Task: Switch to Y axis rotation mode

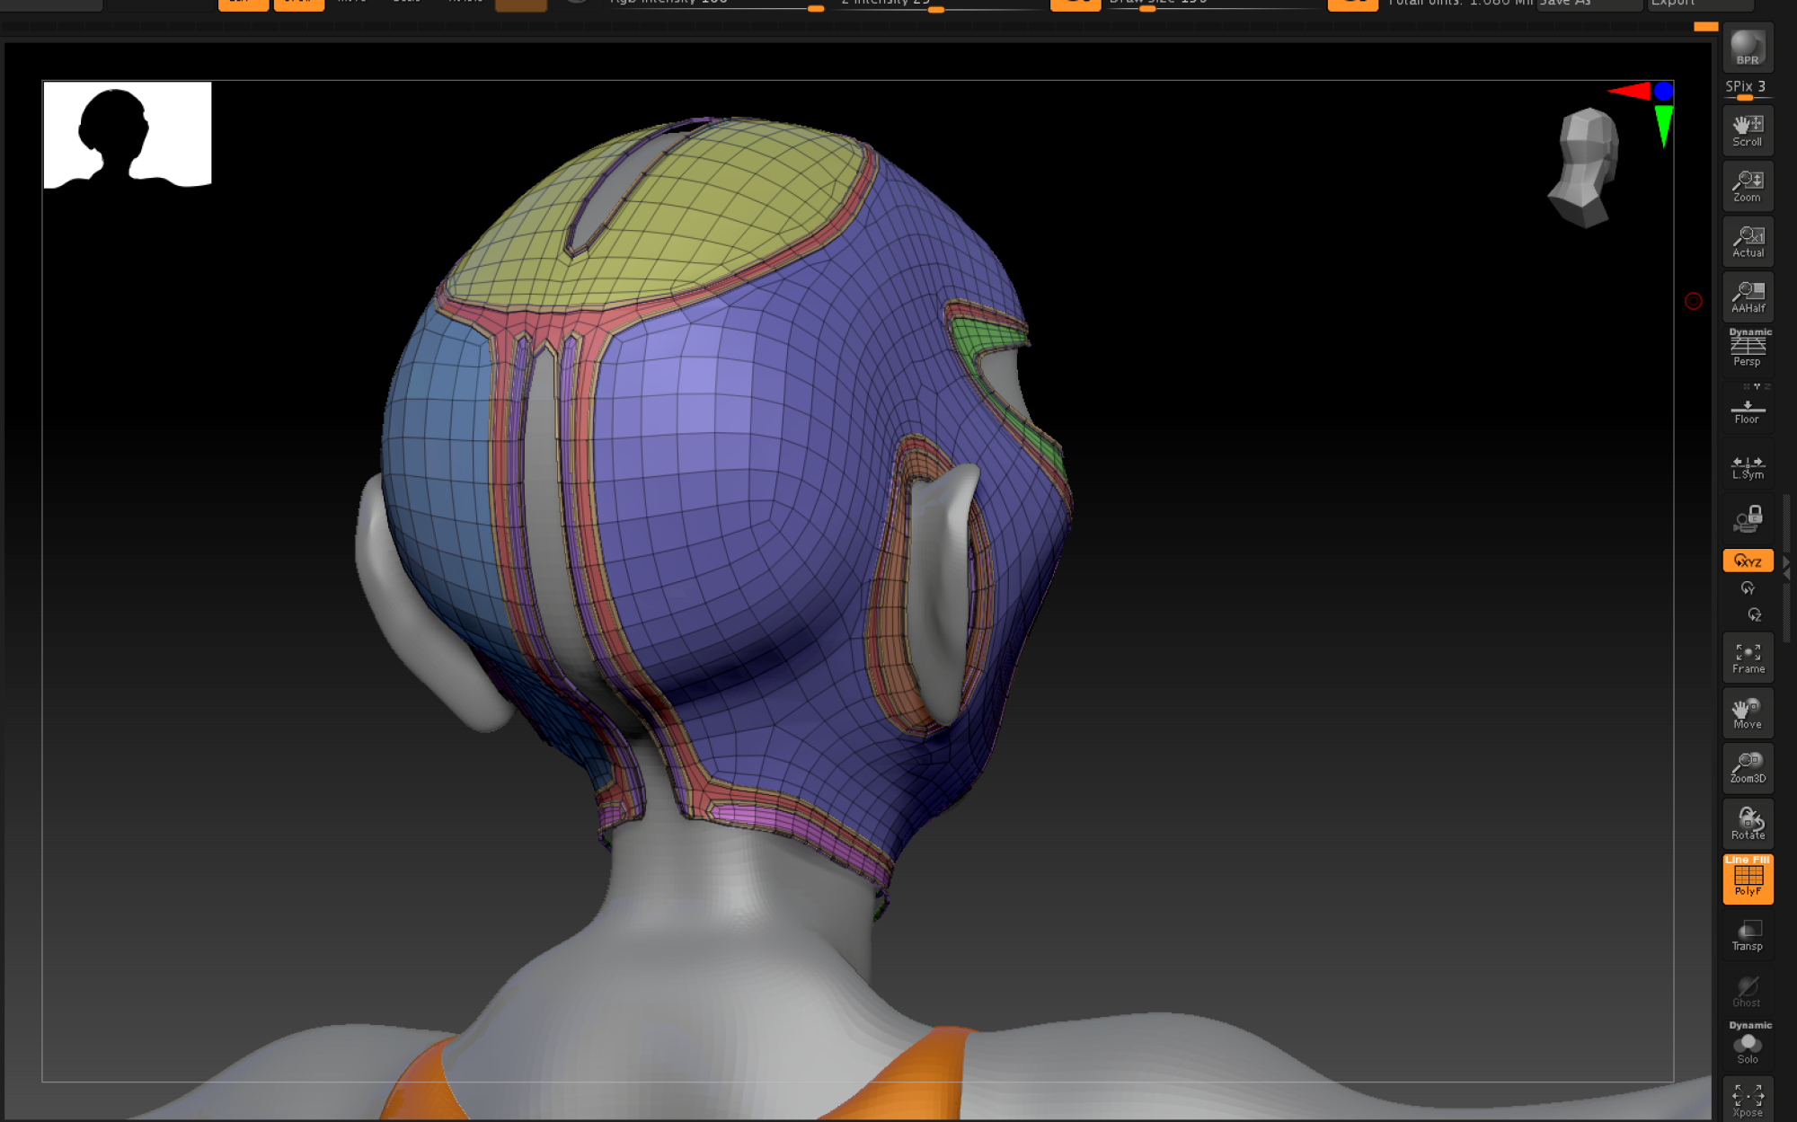Action: [1748, 588]
